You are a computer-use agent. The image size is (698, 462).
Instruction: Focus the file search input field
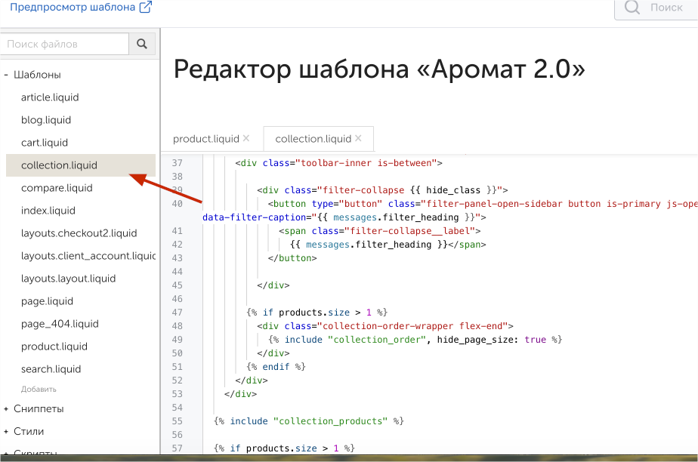(64, 45)
